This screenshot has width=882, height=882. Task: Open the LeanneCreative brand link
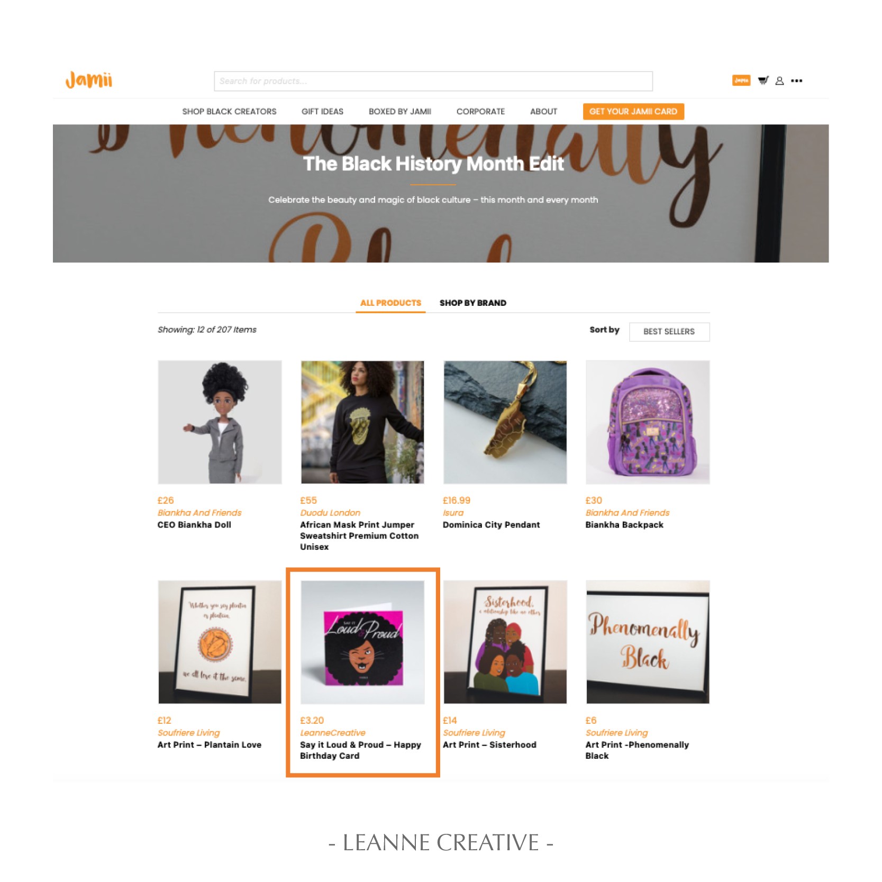[332, 733]
